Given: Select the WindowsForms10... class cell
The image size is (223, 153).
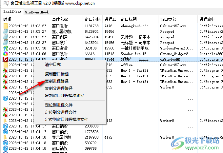Looking at the screenshot, I should (176, 48).
